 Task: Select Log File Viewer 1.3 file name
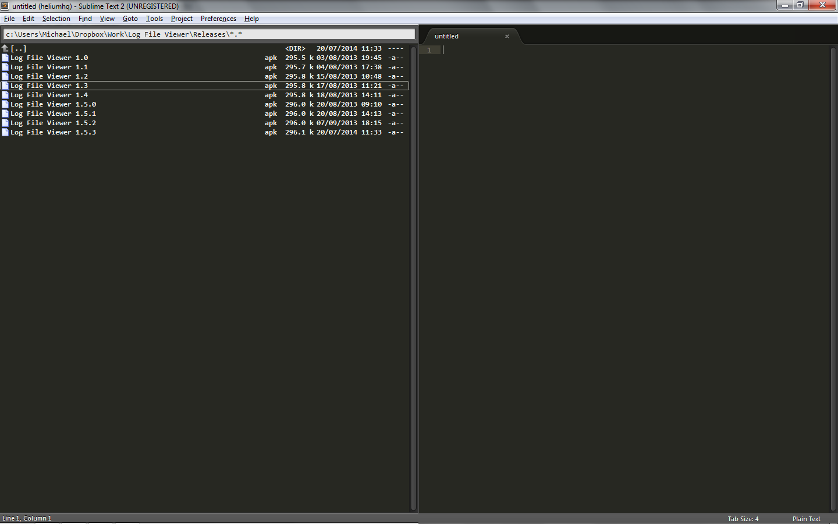click(x=49, y=86)
